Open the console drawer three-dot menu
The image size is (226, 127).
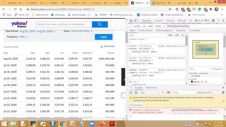coord(131,88)
